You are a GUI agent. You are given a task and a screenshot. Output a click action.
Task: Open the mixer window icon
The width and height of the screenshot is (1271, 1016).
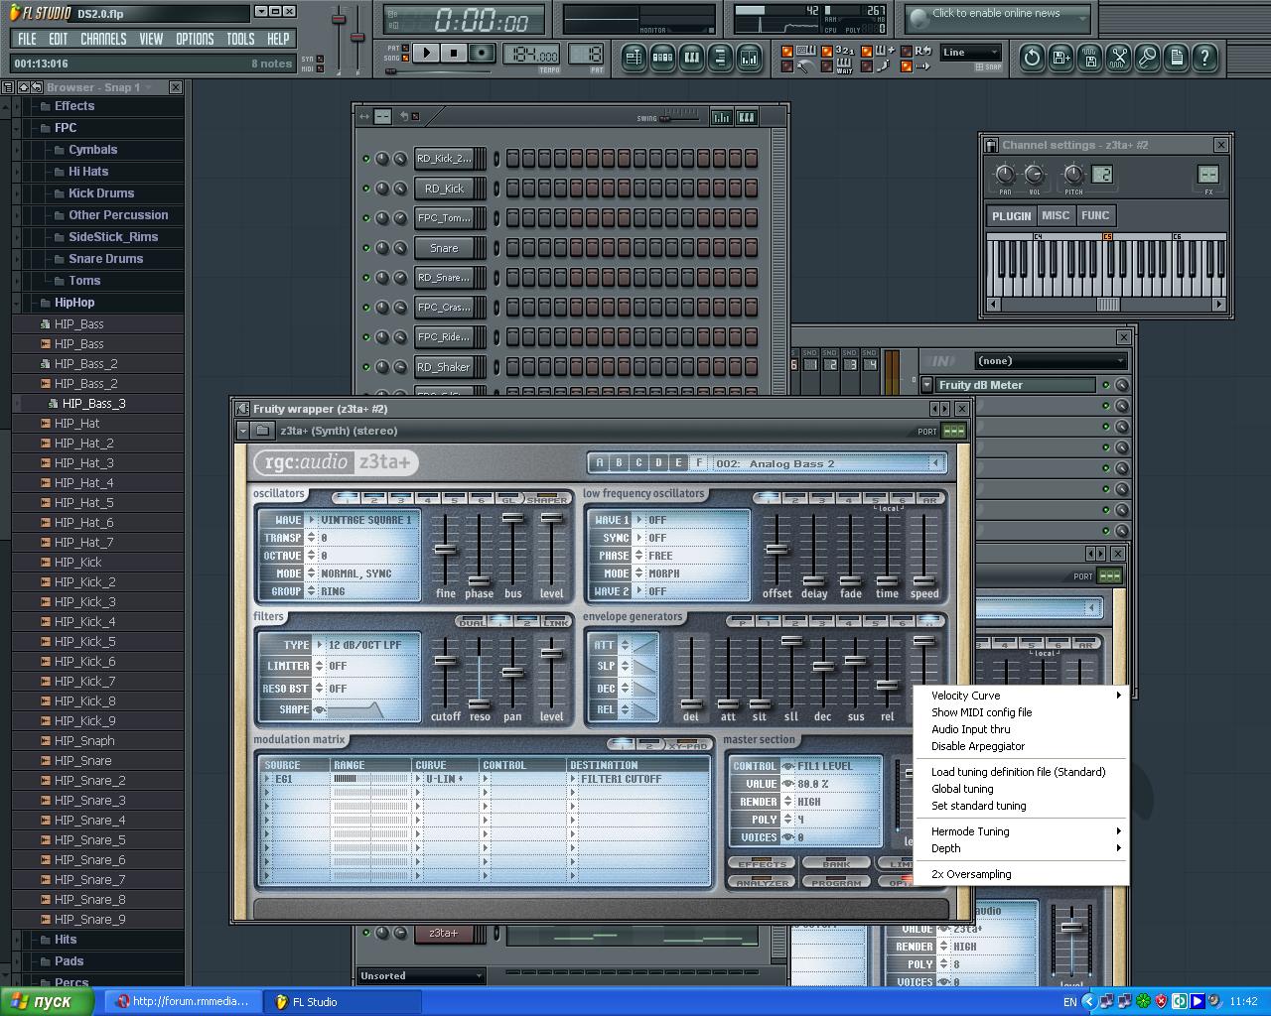(749, 58)
